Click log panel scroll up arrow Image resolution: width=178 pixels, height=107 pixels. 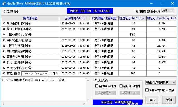pyautogui.click(x=88, y=80)
